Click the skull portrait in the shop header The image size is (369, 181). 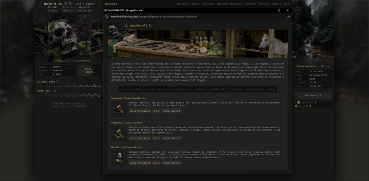click(115, 31)
